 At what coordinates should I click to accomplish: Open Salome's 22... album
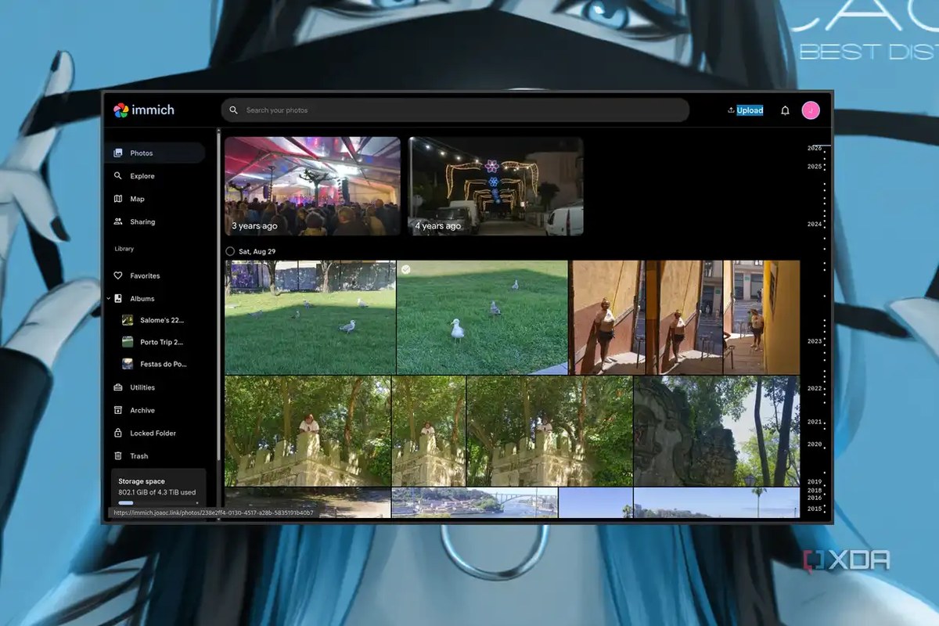click(163, 320)
